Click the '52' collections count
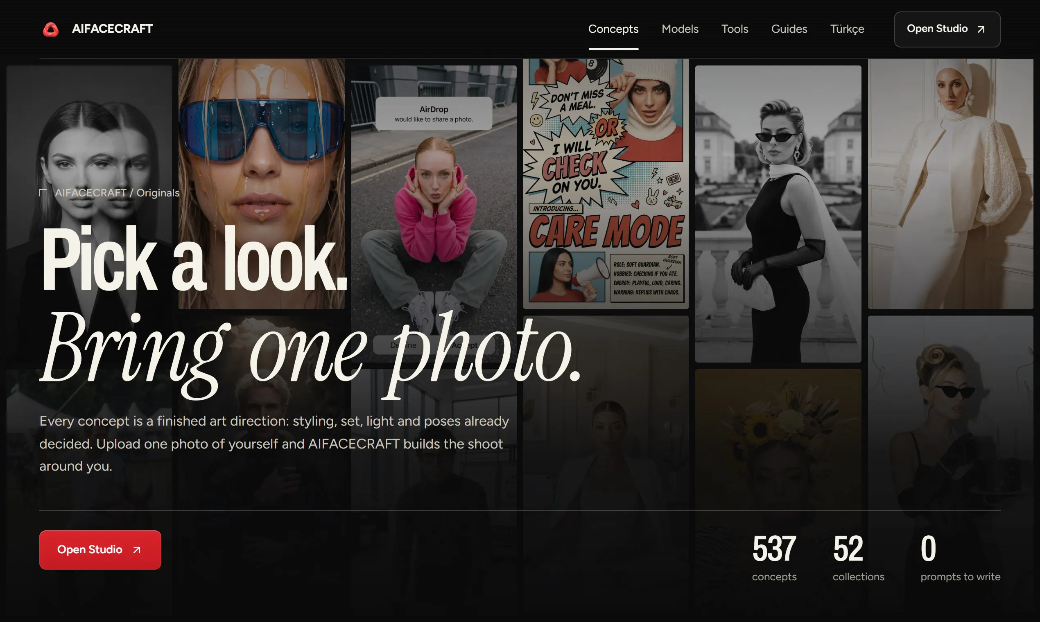Viewport: 1040px width, 622px height. click(848, 548)
